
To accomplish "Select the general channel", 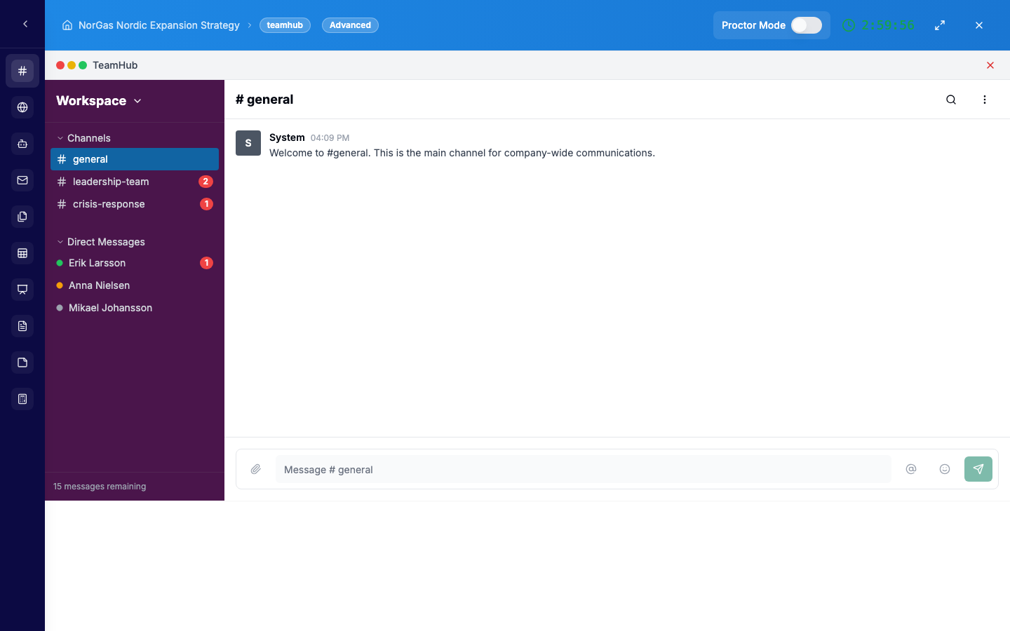I will pyautogui.click(x=135, y=159).
